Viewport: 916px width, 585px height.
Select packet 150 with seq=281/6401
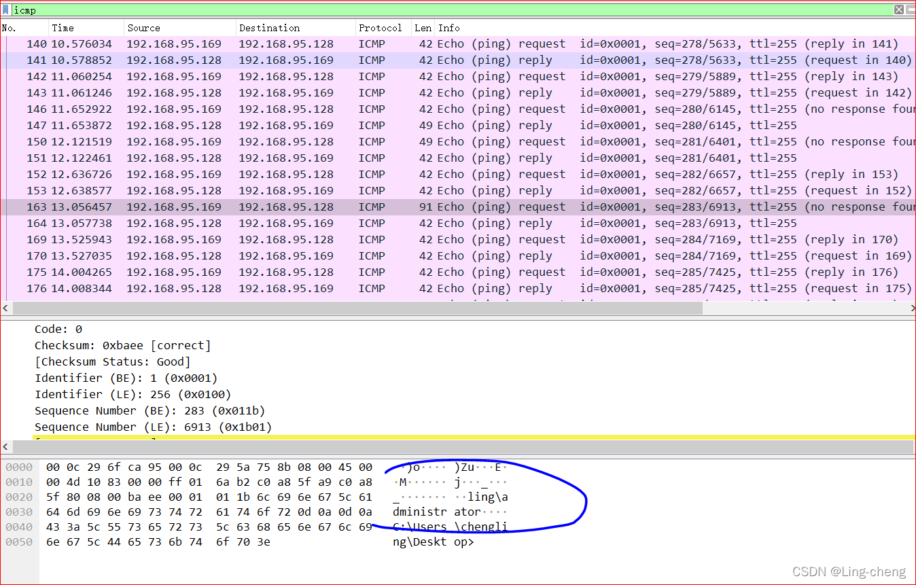point(204,141)
